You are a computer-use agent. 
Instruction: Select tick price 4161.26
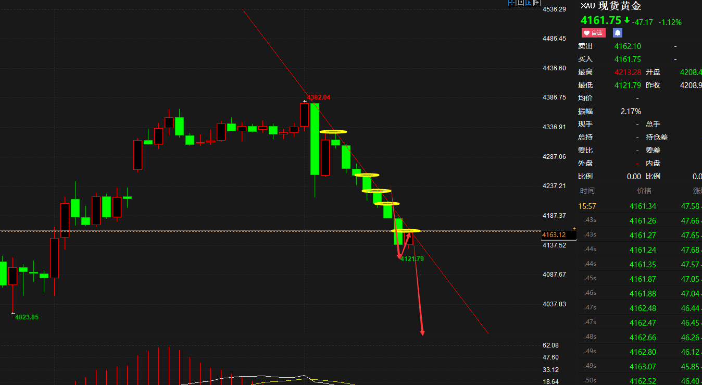(x=643, y=221)
